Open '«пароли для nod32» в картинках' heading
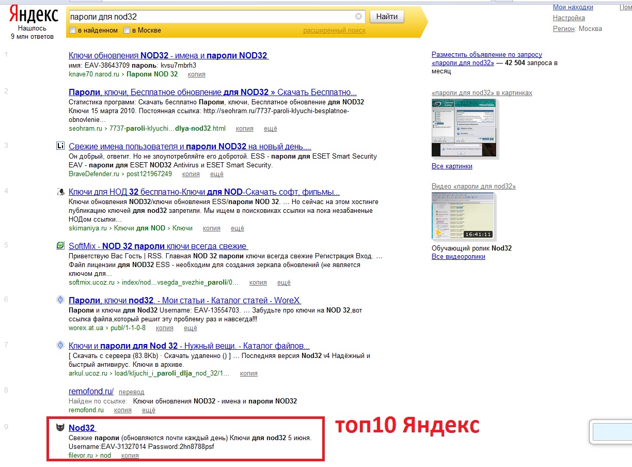The width and height of the screenshot is (632, 467). coord(482,93)
